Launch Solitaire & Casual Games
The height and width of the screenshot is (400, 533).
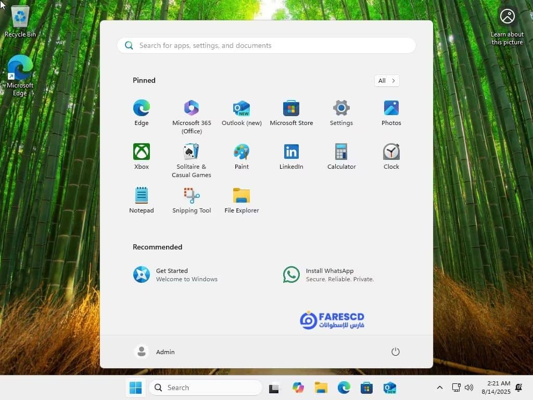pyautogui.click(x=192, y=161)
